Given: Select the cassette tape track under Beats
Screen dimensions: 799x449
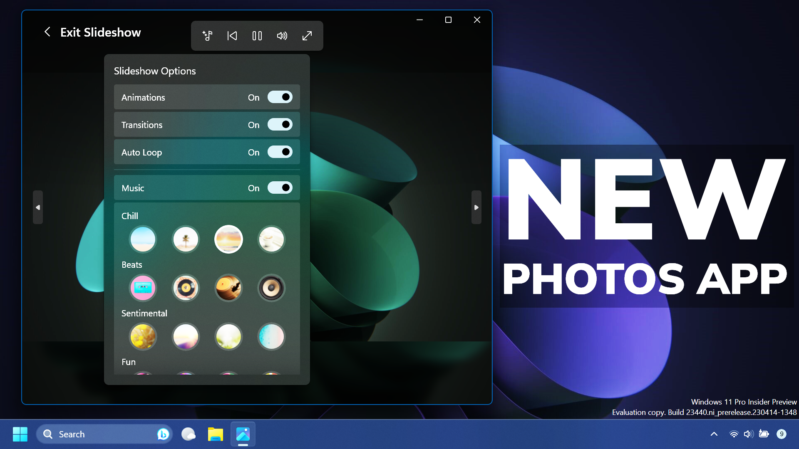Looking at the screenshot, I should [143, 288].
